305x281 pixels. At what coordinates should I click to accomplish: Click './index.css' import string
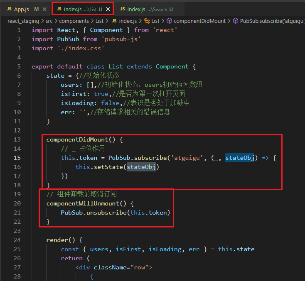[x=81, y=48]
